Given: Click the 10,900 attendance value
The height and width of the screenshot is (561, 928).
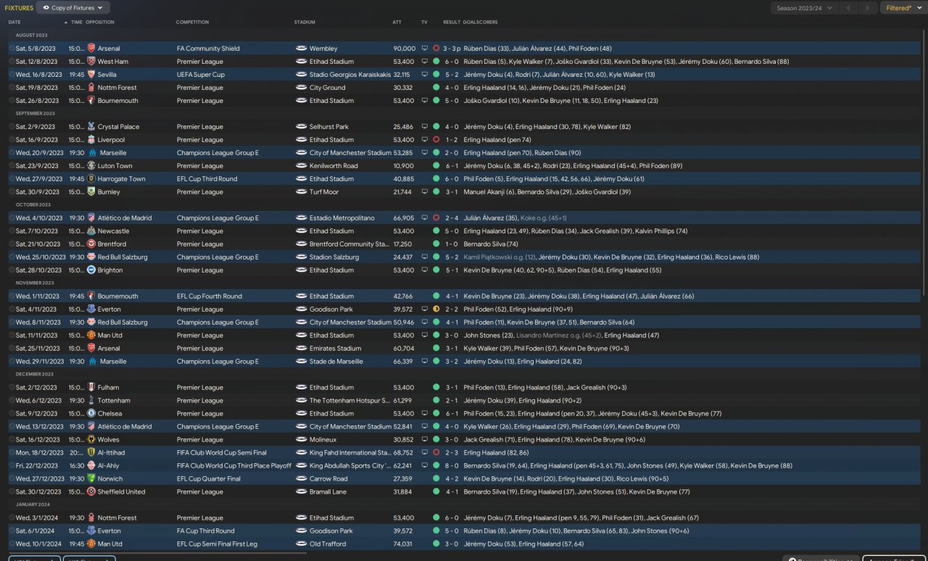Looking at the screenshot, I should pos(404,166).
